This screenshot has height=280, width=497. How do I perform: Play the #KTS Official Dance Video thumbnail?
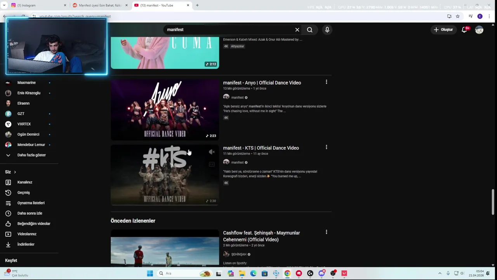click(x=165, y=175)
